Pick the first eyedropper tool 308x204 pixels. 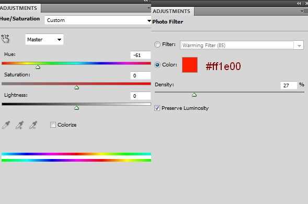[6, 125]
